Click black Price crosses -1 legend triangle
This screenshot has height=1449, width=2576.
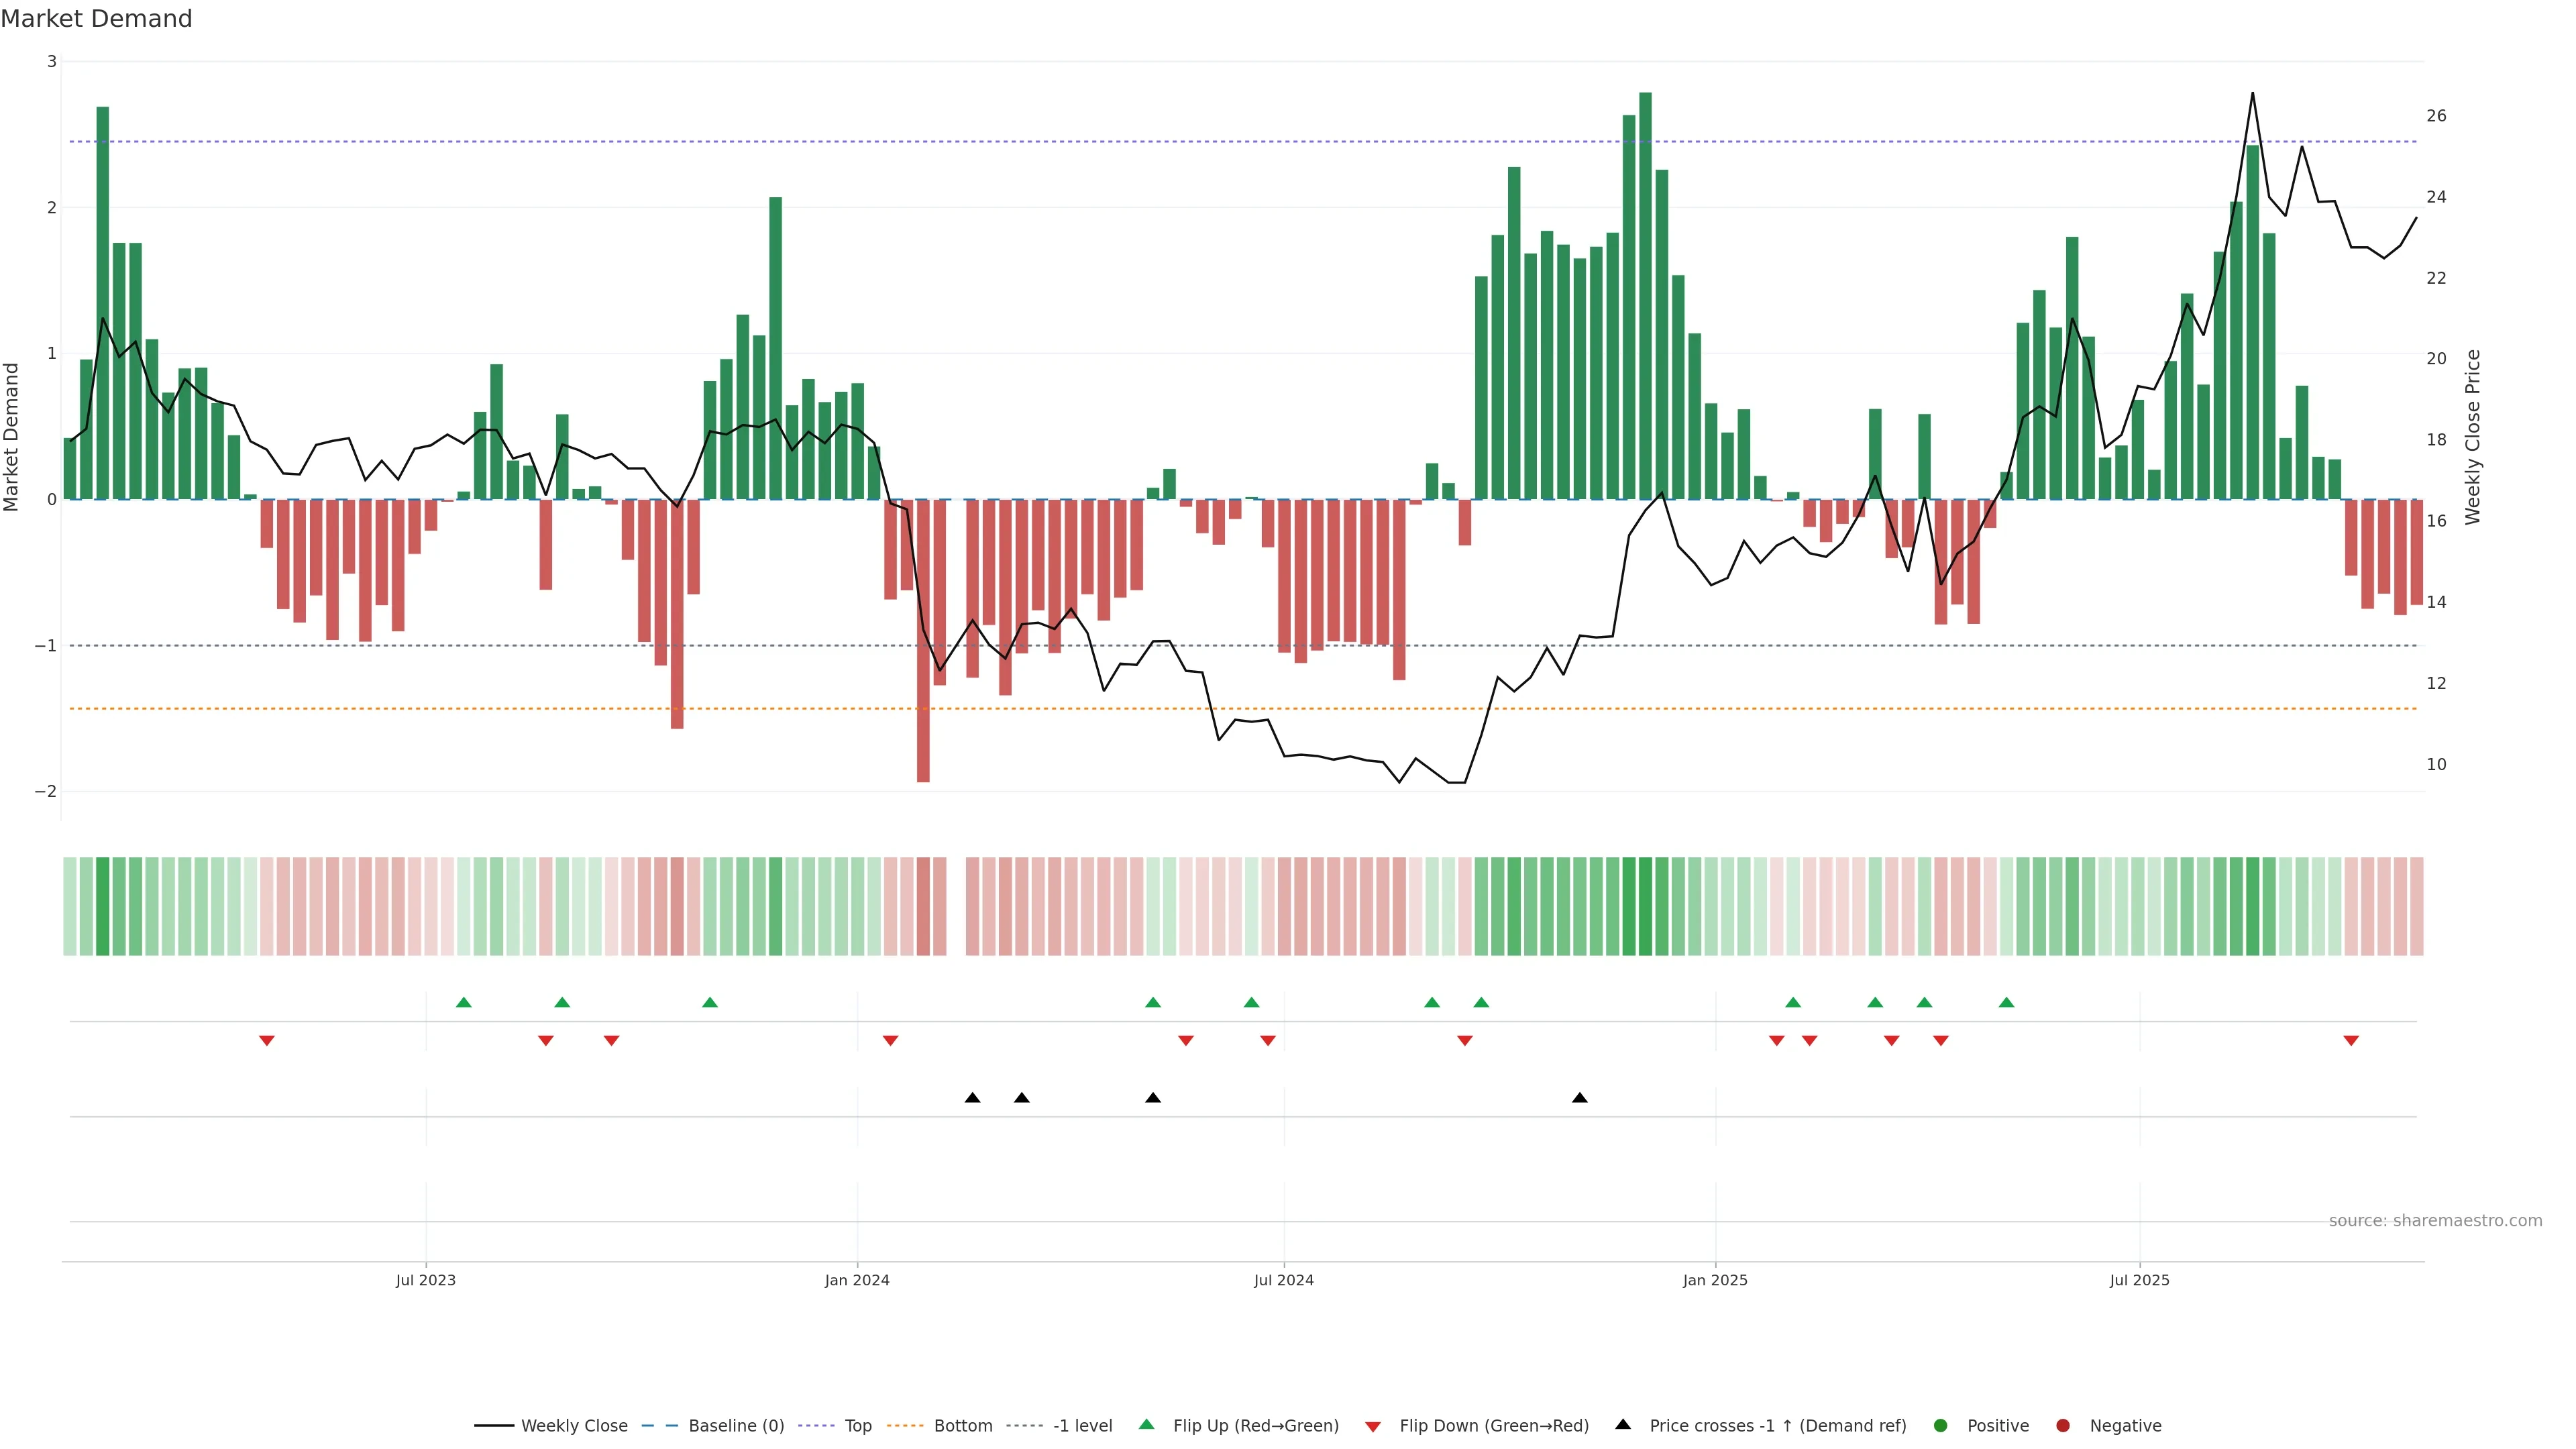(x=1623, y=1424)
